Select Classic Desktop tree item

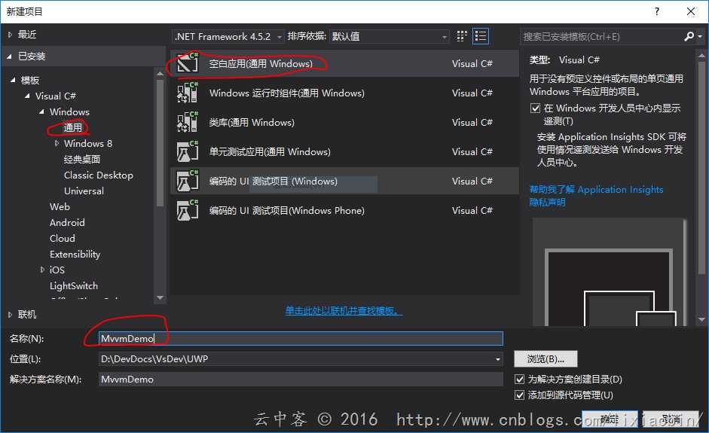[99, 175]
